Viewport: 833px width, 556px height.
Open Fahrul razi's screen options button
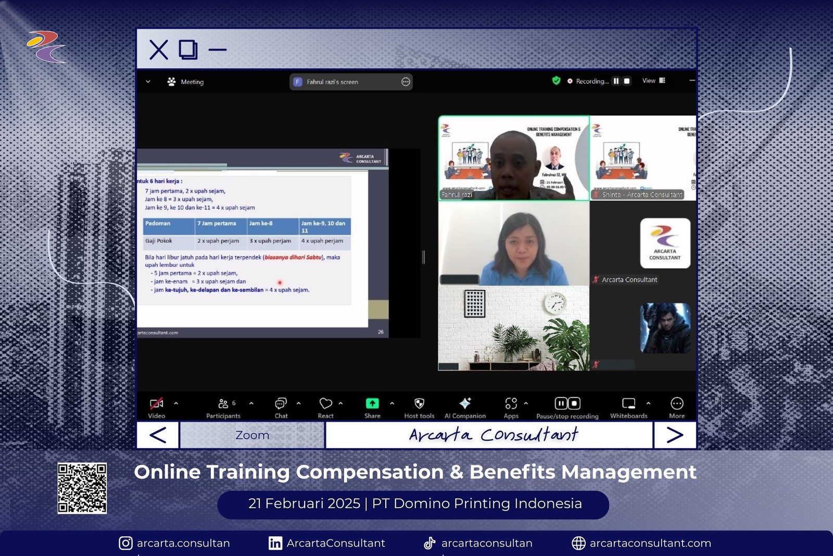coord(406,82)
